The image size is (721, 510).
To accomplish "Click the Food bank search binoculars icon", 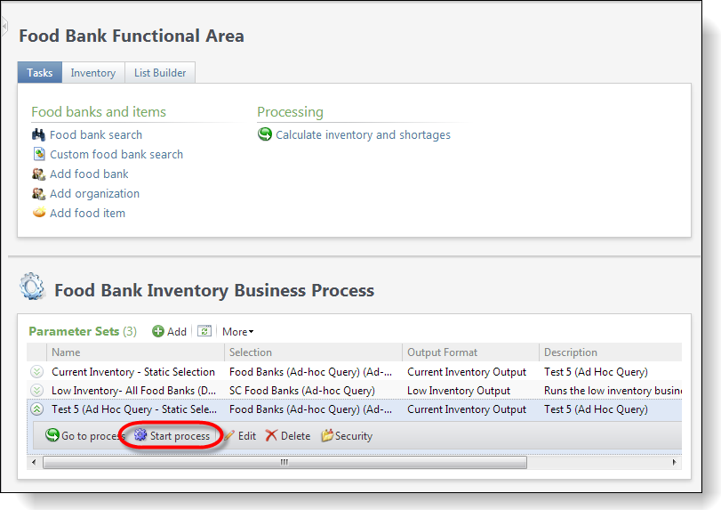I will click(x=38, y=135).
